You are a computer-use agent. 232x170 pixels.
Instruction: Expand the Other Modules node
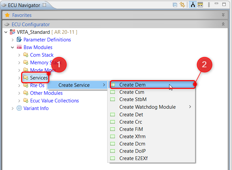19,93
